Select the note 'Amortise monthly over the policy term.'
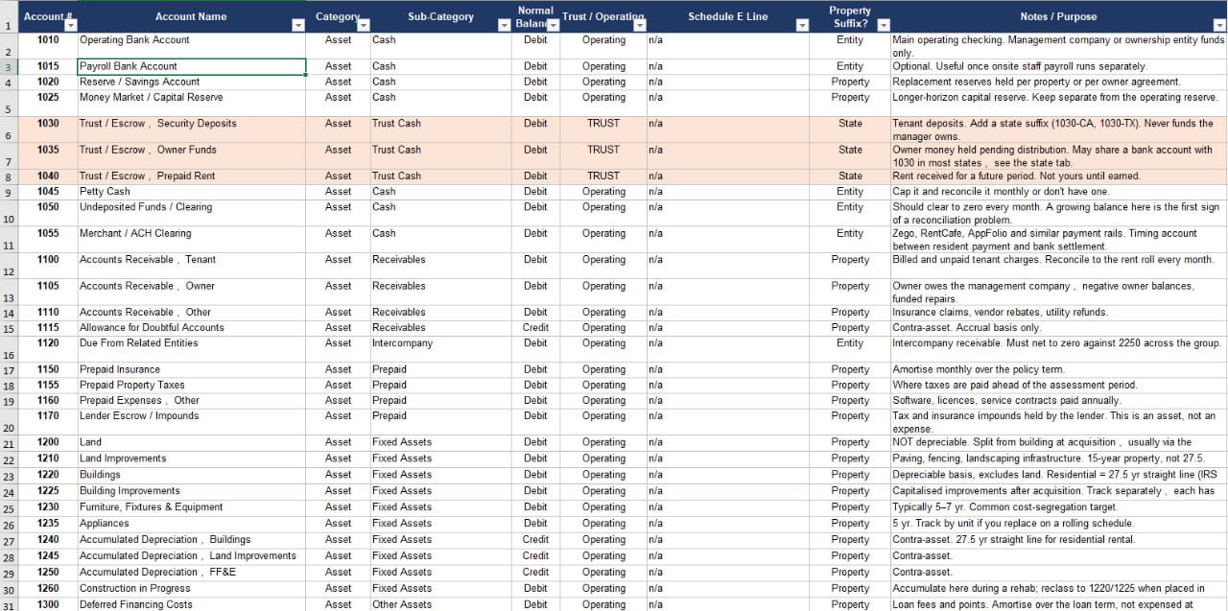This screenshot has width=1228, height=611. (x=1058, y=370)
